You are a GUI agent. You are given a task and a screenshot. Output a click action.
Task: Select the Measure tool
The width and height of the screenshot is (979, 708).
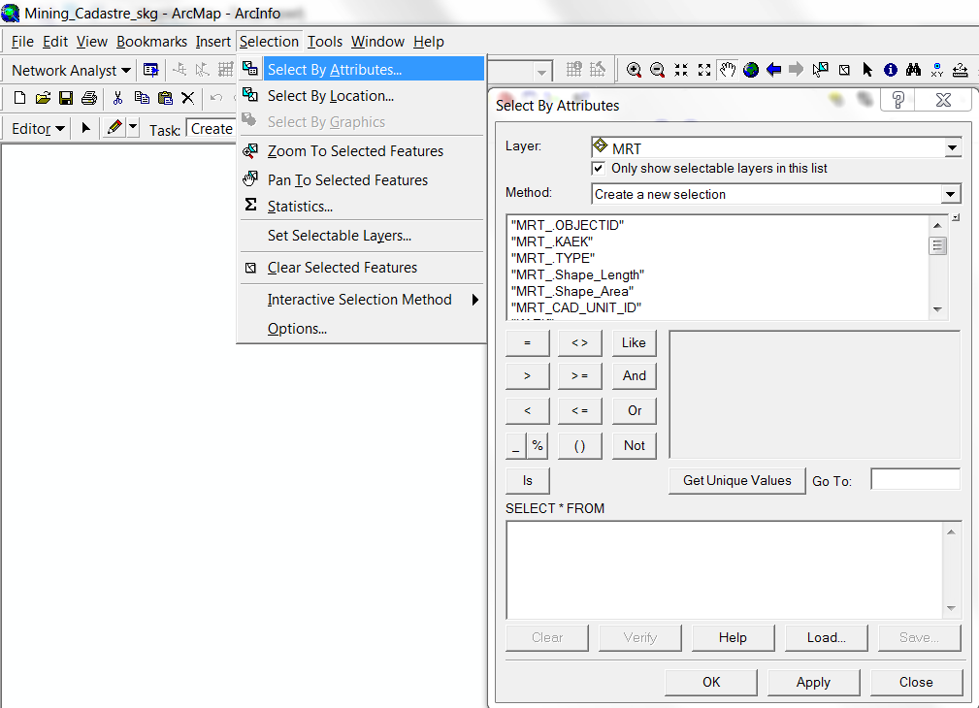(961, 70)
